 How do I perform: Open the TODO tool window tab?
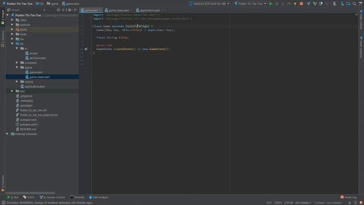28,198
